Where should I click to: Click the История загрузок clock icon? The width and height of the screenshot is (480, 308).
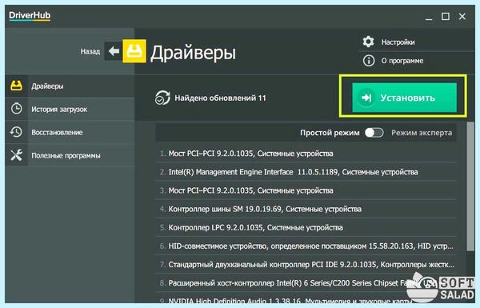coord(16,109)
